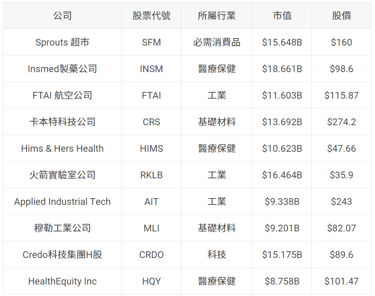Click the 公司 column header

tap(63, 16)
